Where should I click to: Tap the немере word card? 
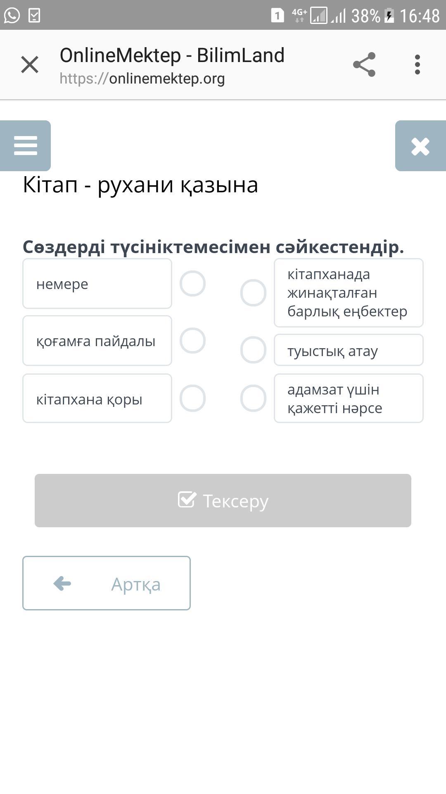click(97, 284)
